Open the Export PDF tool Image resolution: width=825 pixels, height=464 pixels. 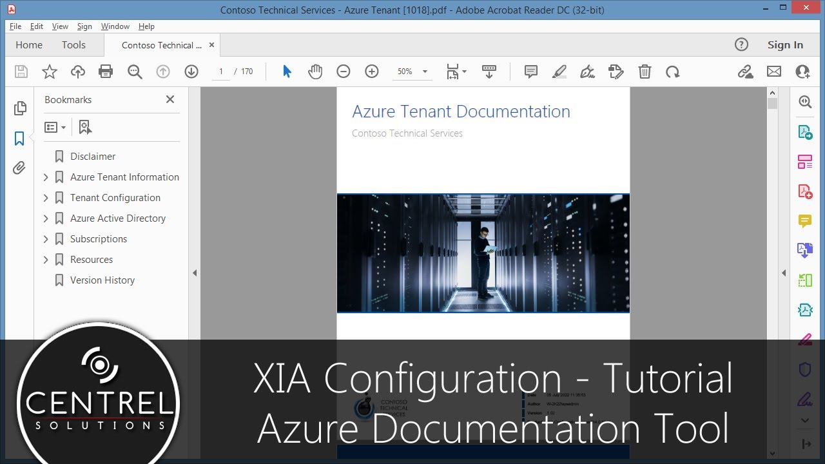click(x=805, y=132)
